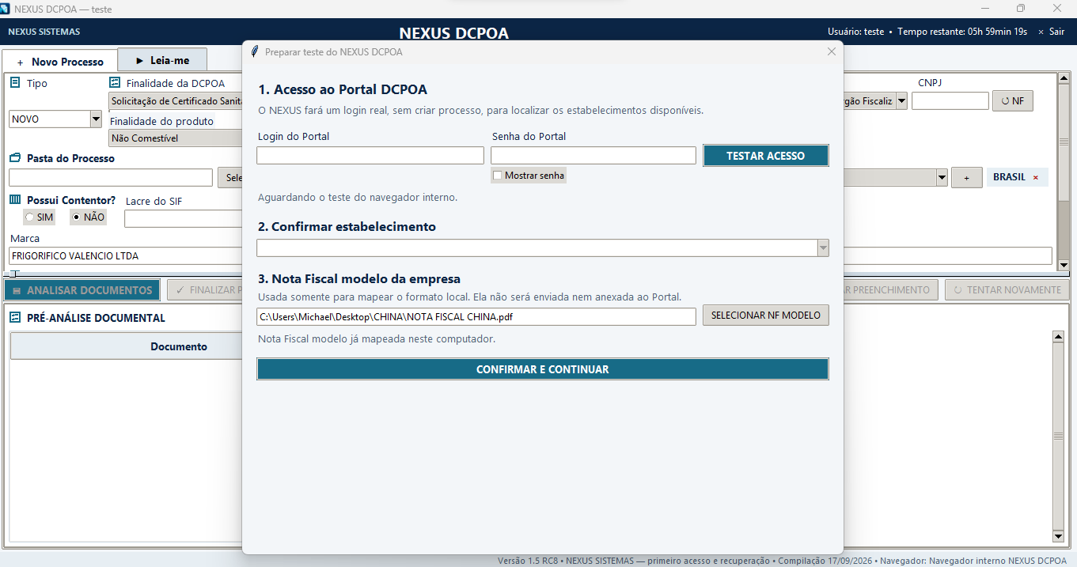Click the feather icon in the dialog title
Screen dimensions: 1077x567
click(254, 52)
